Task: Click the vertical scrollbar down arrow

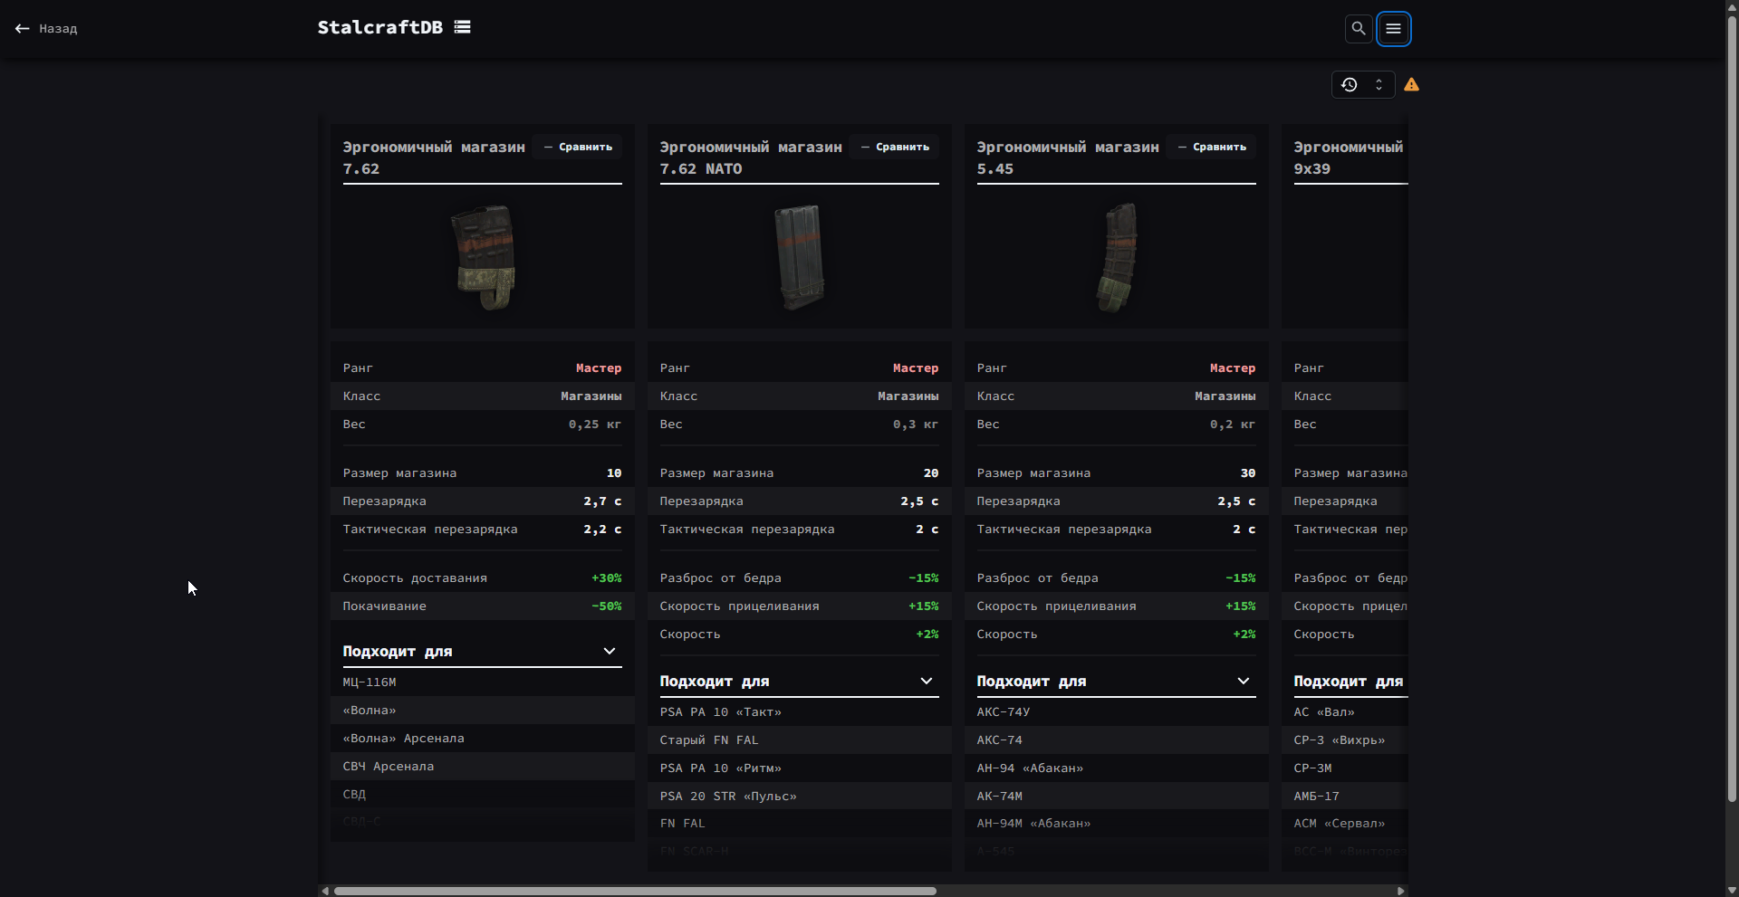Action: [x=1732, y=890]
